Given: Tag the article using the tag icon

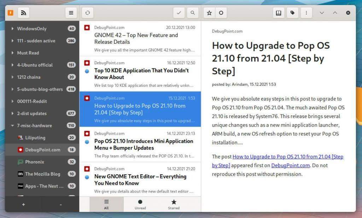Looking at the screenshot, I should [292, 13].
